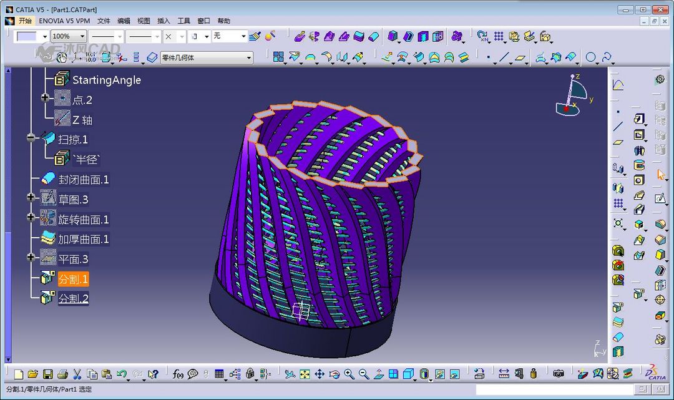
Task: Click the Paste icon in bottom toolbar
Action: pos(107,374)
